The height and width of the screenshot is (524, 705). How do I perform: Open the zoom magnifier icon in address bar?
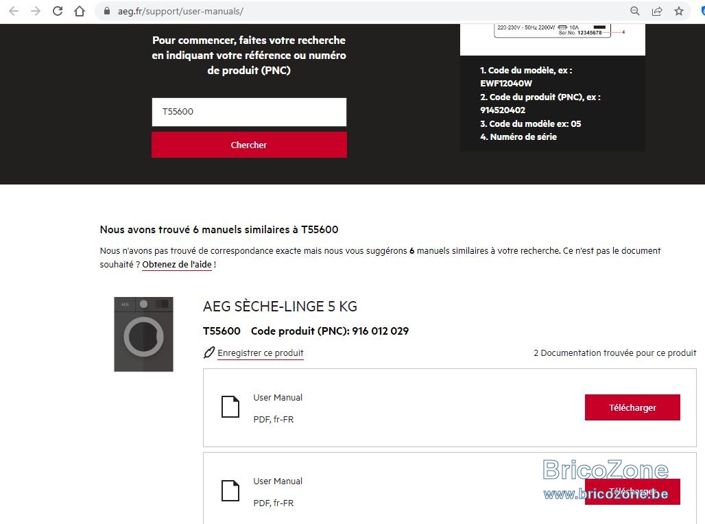point(635,11)
